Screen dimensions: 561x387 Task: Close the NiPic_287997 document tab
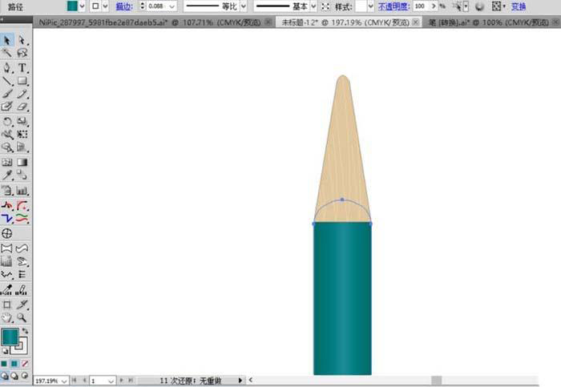268,22
